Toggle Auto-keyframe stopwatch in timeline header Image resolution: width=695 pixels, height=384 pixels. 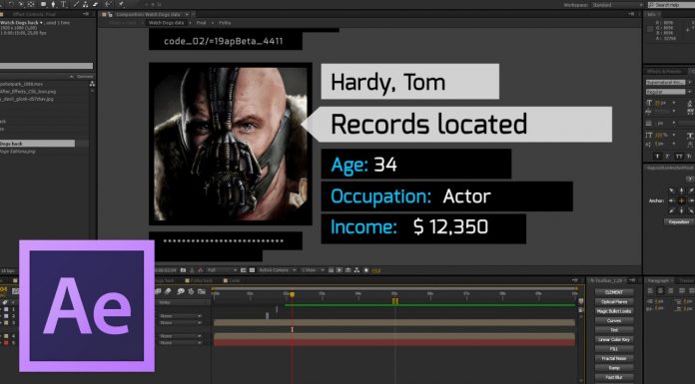[x=191, y=291]
